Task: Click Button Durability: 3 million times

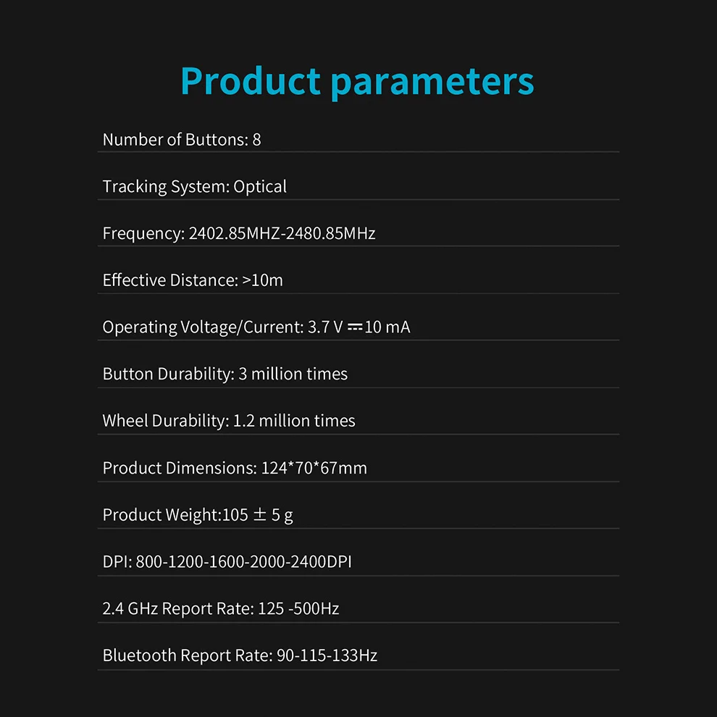Action: click(225, 374)
